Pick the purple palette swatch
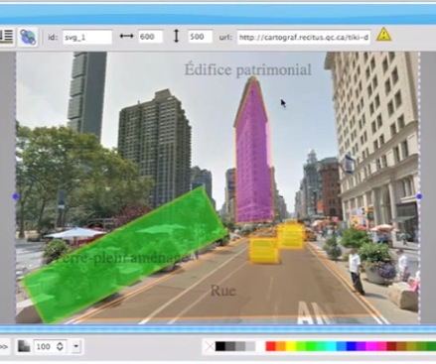Screen dimensions: 436x364 tap(362, 346)
